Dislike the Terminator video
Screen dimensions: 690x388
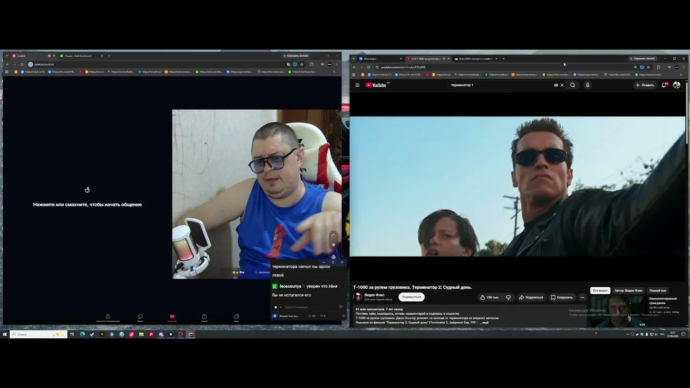[508, 297]
